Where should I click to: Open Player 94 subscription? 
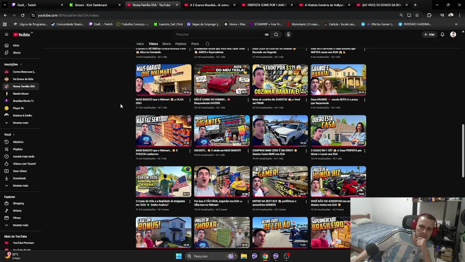(21, 108)
